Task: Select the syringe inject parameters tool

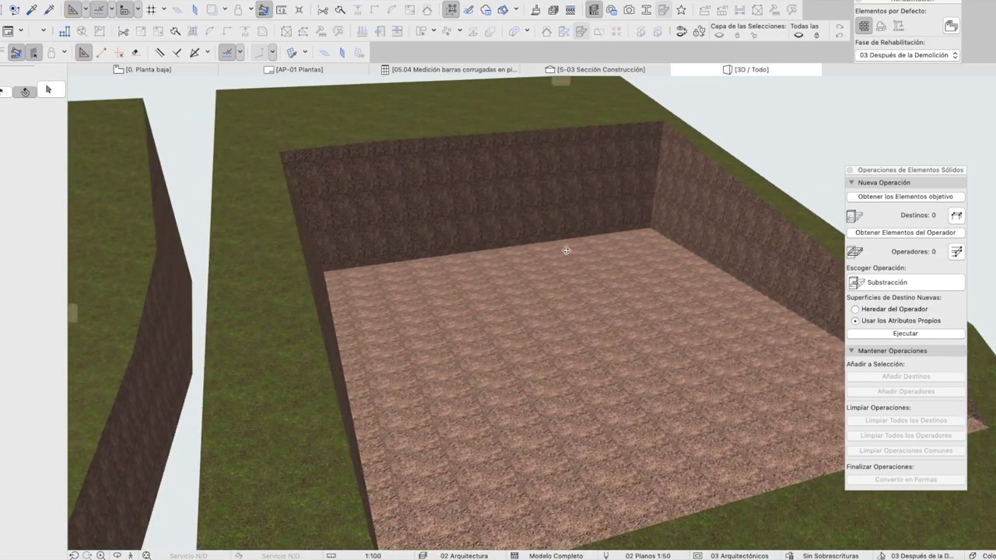Action: (49, 10)
